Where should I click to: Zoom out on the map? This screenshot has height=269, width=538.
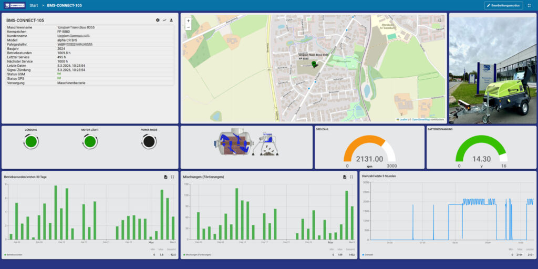(x=188, y=27)
